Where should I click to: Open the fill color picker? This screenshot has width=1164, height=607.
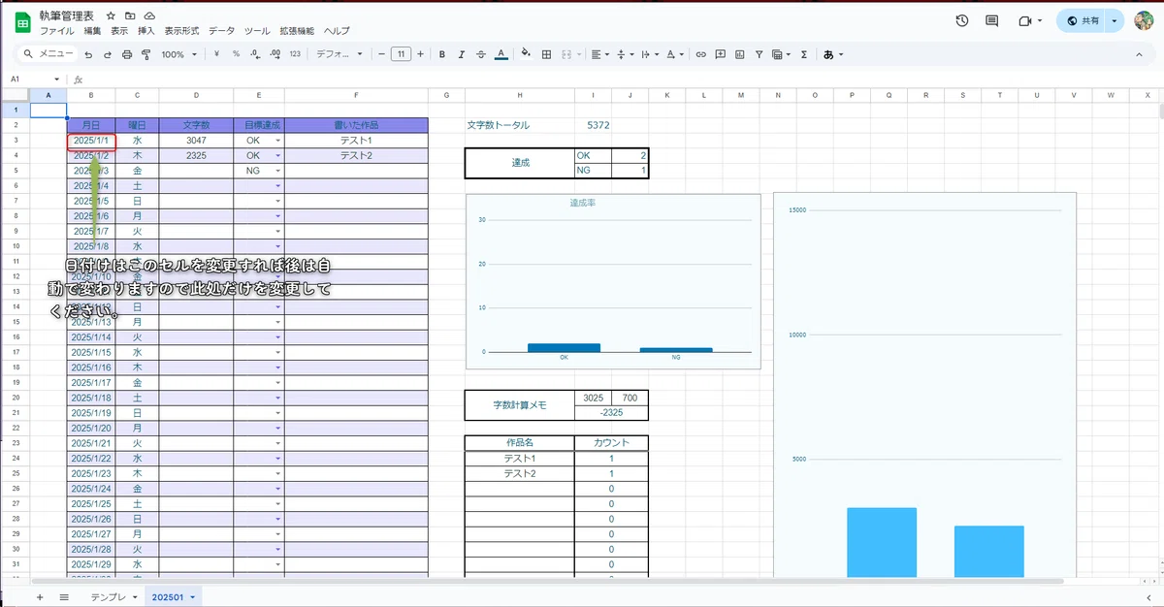pos(526,54)
